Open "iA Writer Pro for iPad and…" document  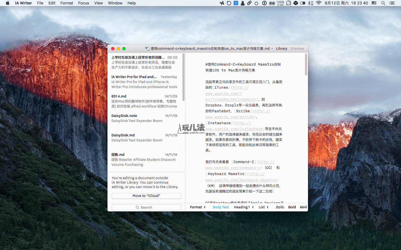tap(145, 82)
